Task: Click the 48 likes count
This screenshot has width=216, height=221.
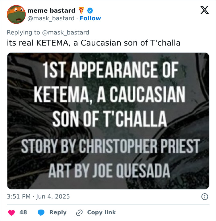Action: click(23, 212)
